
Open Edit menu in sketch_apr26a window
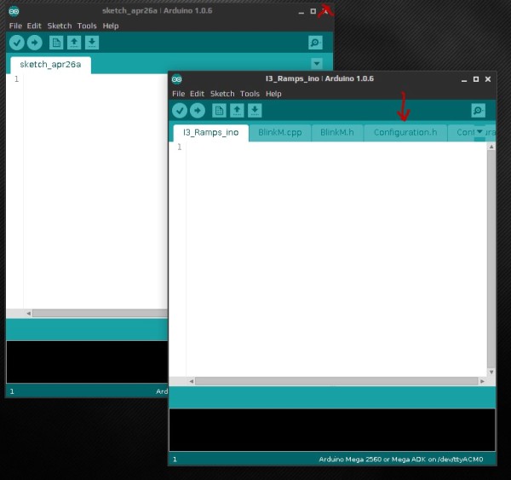point(34,26)
